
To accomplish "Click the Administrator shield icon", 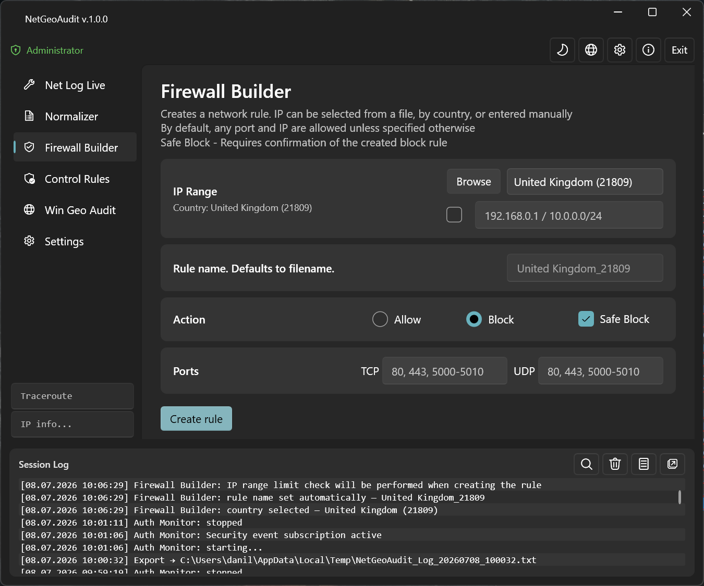I will tap(16, 51).
